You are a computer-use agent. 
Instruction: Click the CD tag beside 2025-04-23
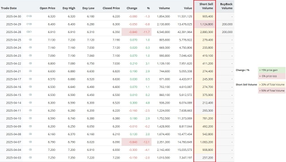click(30, 55)
